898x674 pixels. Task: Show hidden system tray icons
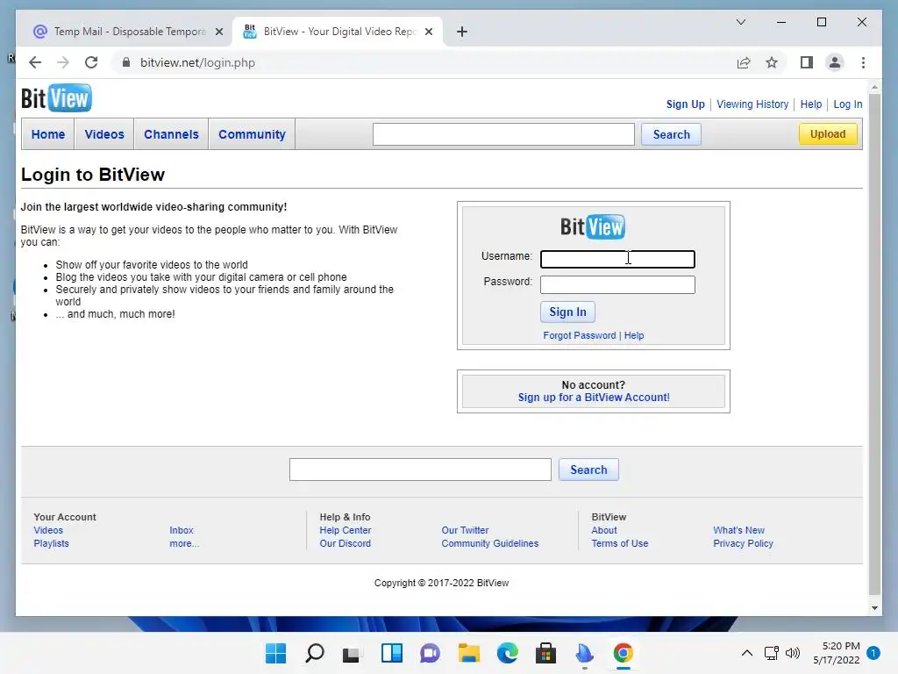(x=747, y=653)
